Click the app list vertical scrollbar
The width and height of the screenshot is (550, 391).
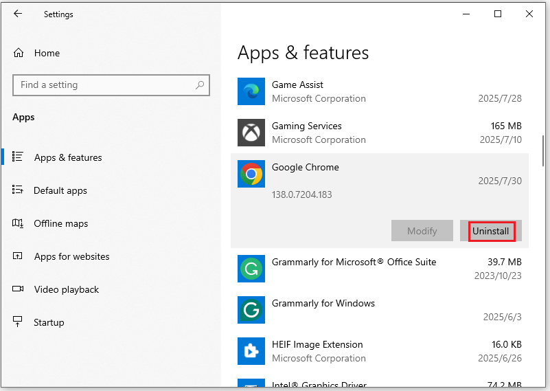tap(543, 151)
